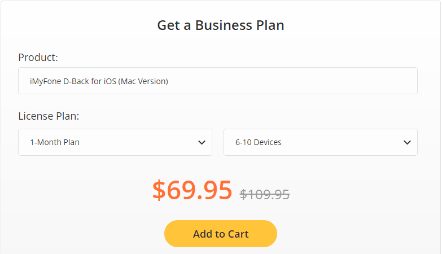
Task: Click the orange $69.95 price
Action: click(x=192, y=190)
